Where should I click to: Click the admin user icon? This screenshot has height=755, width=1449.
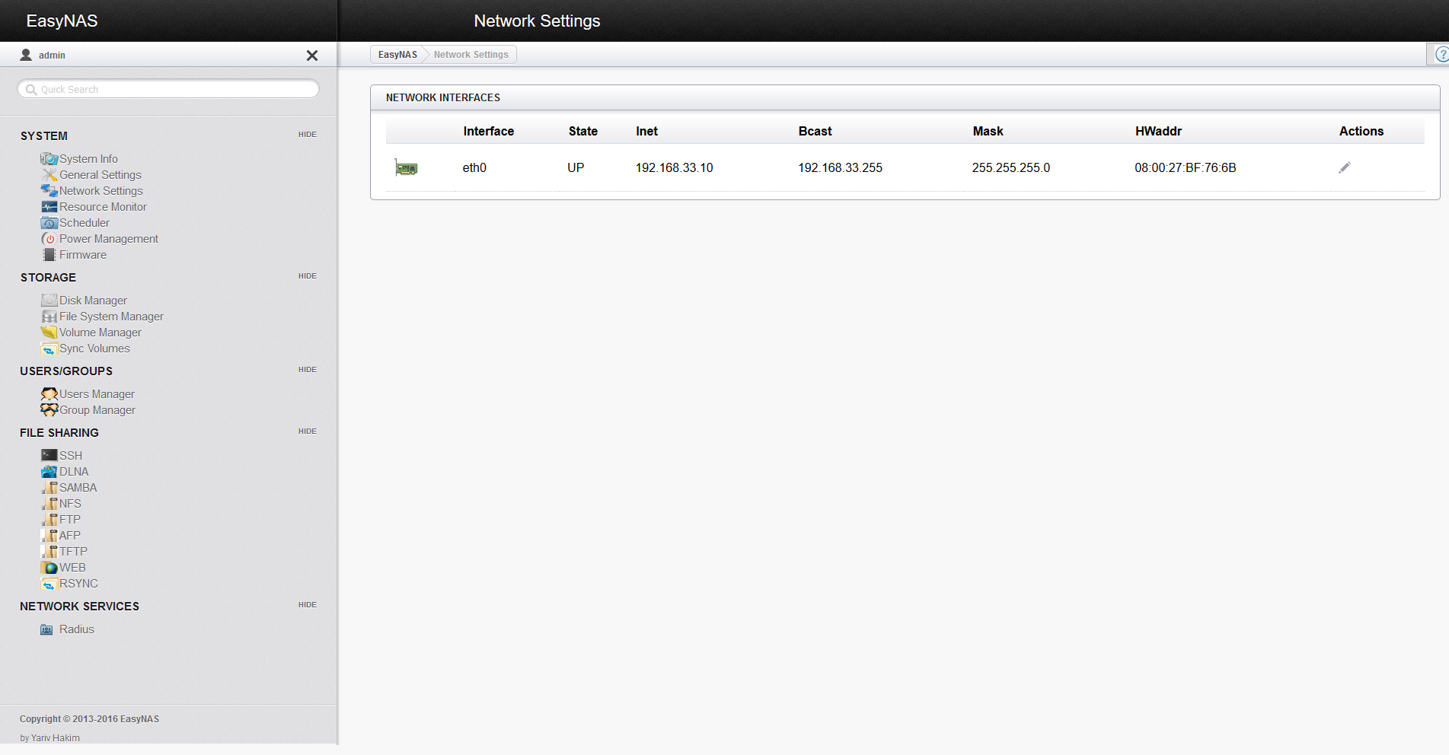coord(26,55)
